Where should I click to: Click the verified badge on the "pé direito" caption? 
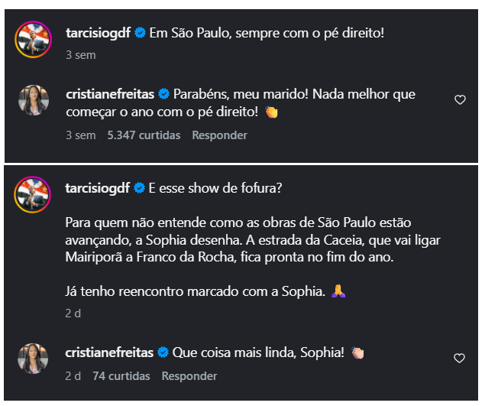[141, 33]
